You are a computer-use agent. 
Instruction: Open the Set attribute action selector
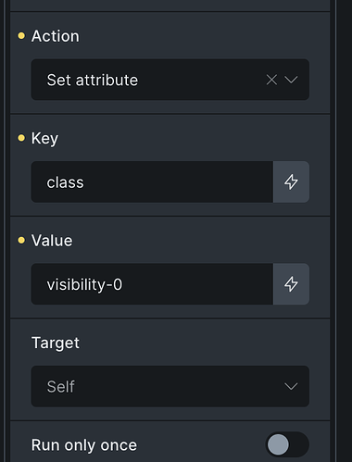tap(170, 80)
